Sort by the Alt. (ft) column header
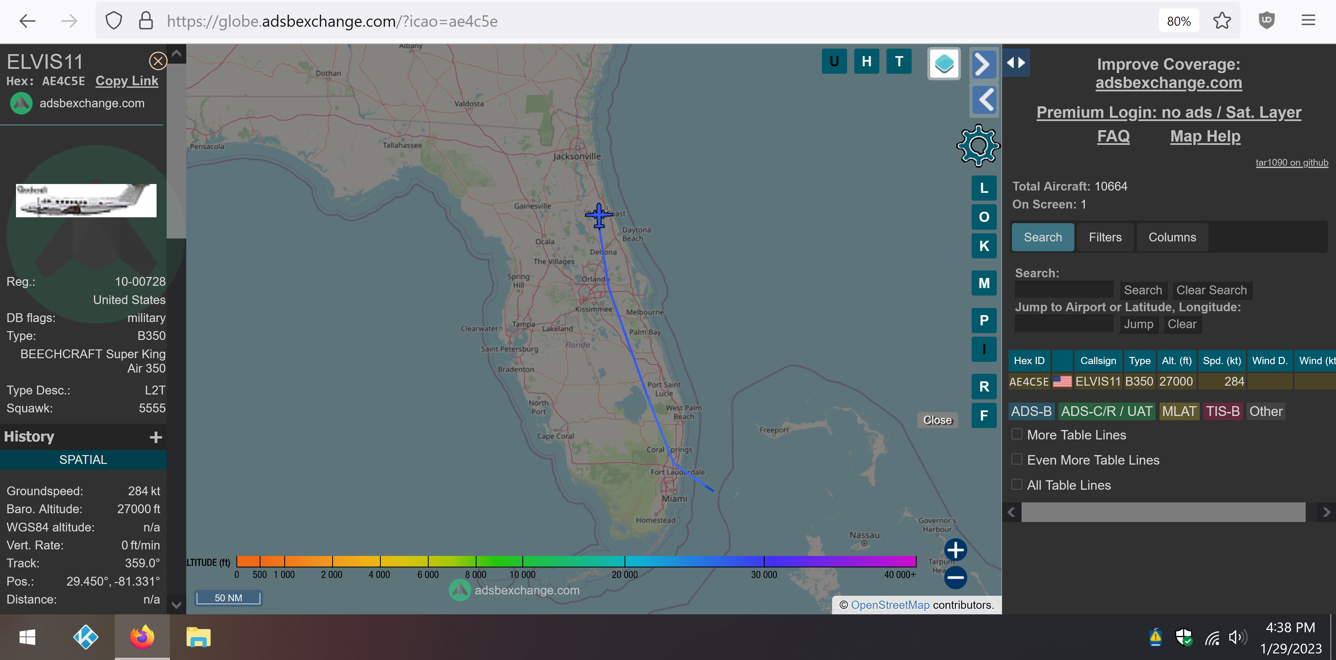Viewport: 1336px width, 660px height. pyautogui.click(x=1176, y=361)
